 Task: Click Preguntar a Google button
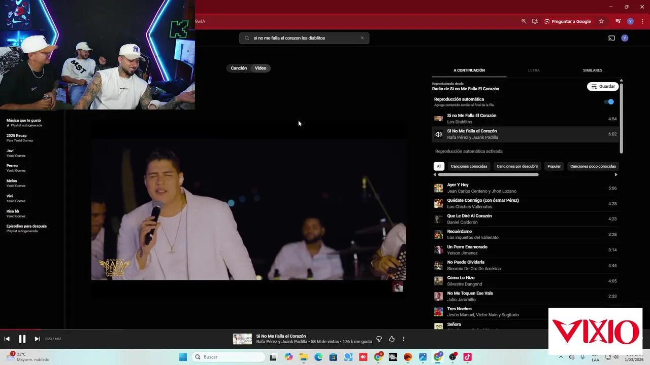(567, 21)
